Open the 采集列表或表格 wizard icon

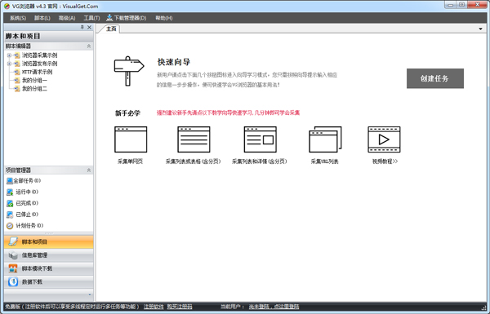pyautogui.click(x=194, y=139)
